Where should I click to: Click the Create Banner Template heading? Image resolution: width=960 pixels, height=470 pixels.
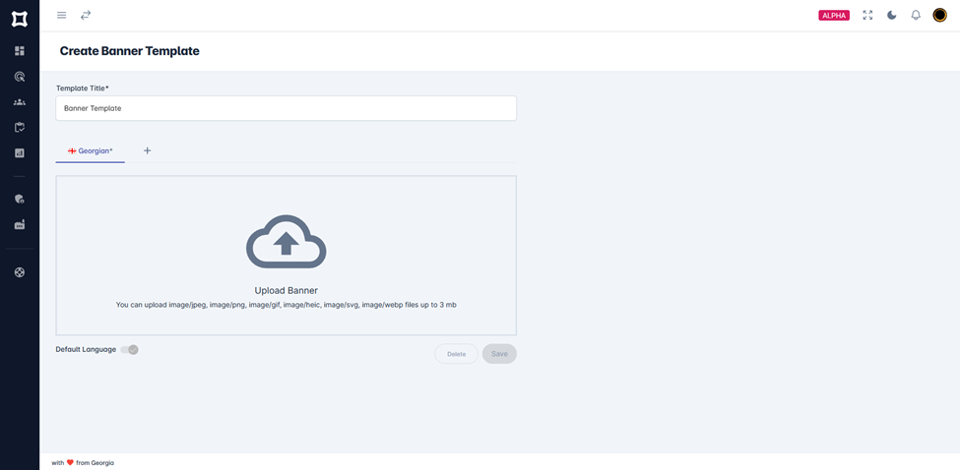pyautogui.click(x=130, y=51)
